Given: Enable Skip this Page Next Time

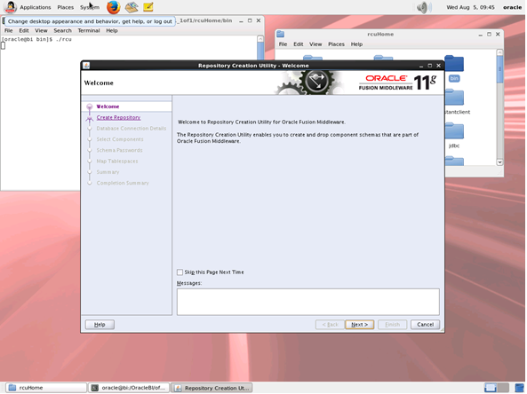Looking at the screenshot, I should coord(180,272).
